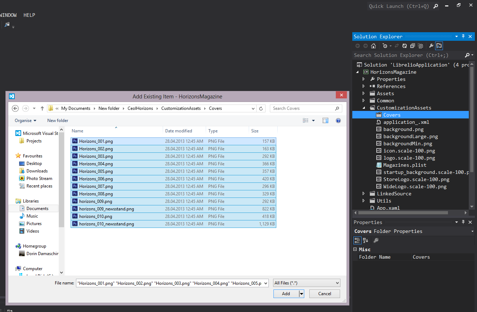Screen dimensions: 477x312
Task: Open the HELP menu
Action: [x=29, y=15]
